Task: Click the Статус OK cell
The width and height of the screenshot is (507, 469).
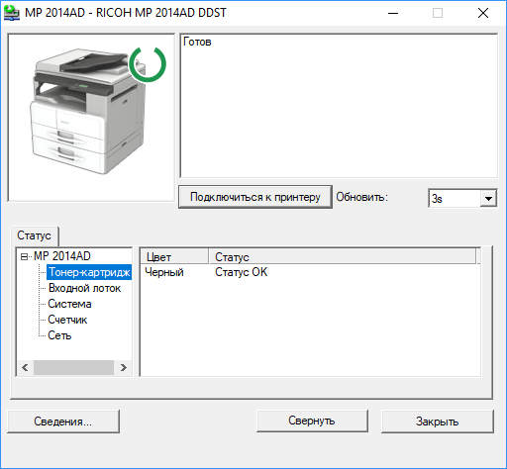Action: click(x=242, y=272)
